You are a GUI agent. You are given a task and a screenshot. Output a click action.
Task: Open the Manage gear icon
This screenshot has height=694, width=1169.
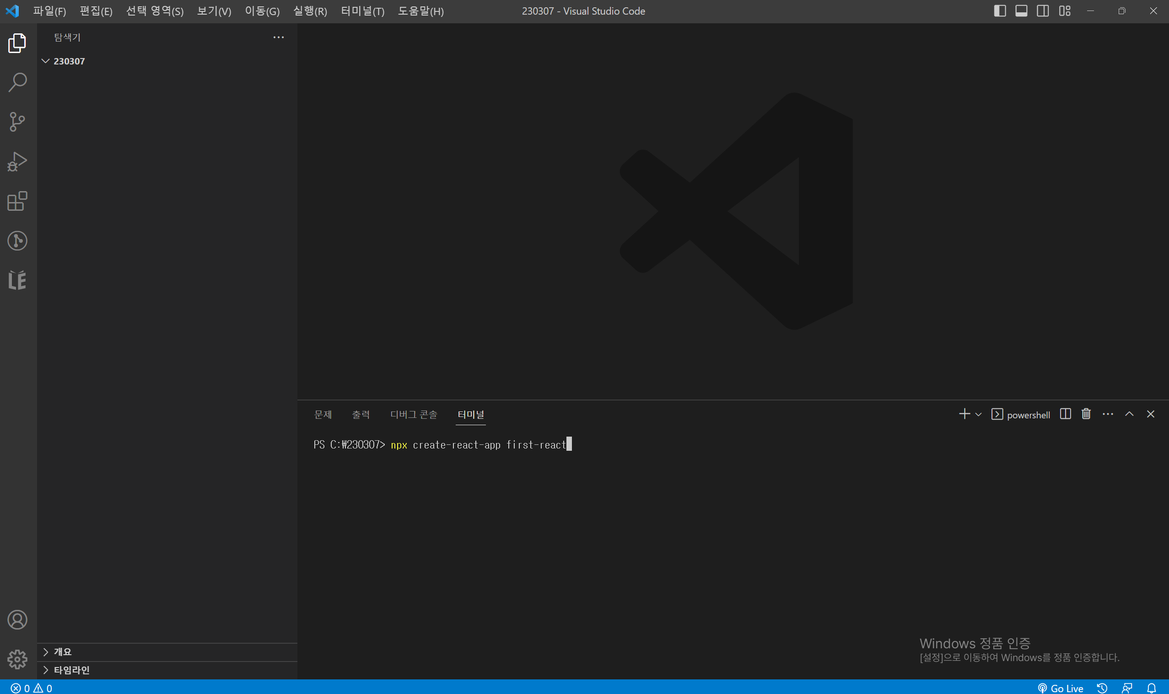(x=18, y=659)
